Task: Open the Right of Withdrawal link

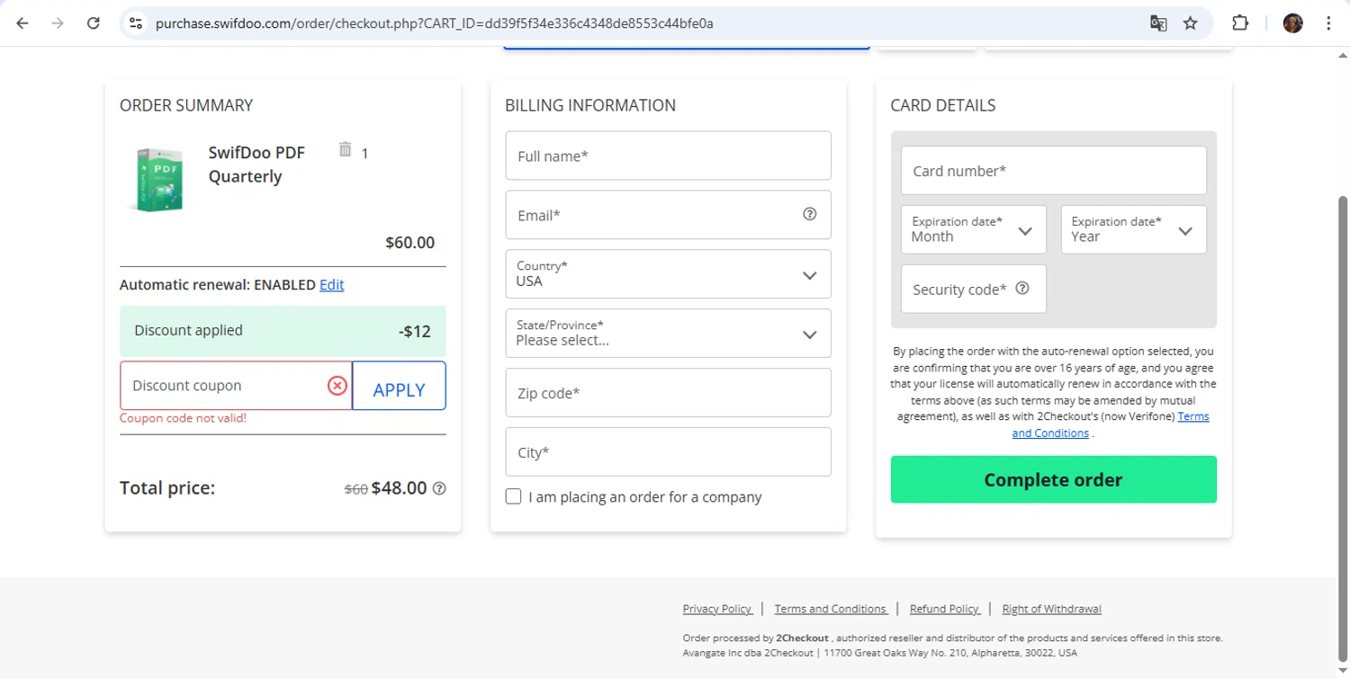Action: click(1051, 609)
